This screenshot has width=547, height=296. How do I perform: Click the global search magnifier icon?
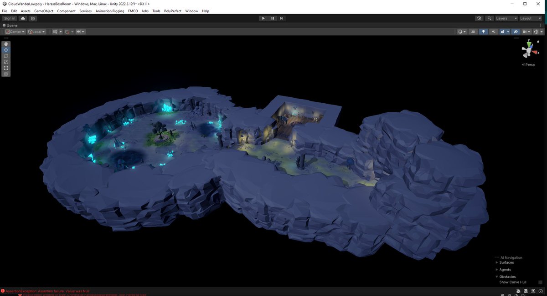pyautogui.click(x=489, y=18)
